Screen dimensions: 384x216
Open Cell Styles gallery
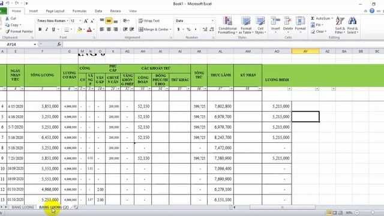[x=260, y=25]
